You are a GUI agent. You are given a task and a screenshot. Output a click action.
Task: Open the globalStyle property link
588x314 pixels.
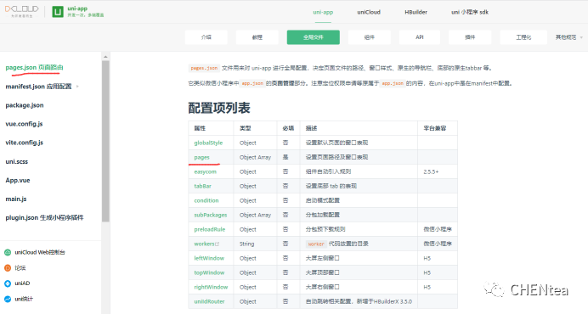pyautogui.click(x=208, y=143)
